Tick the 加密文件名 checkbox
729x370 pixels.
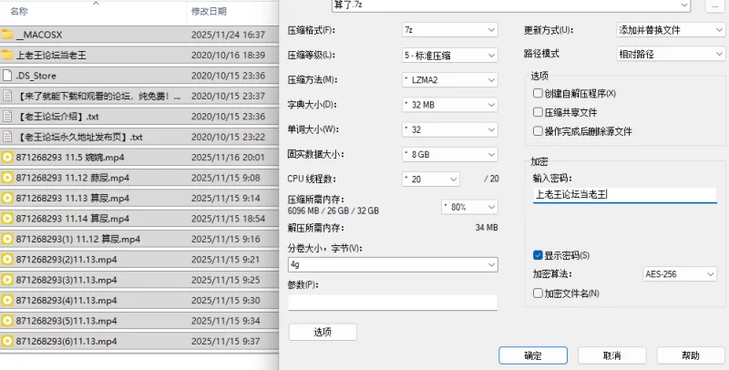point(538,293)
